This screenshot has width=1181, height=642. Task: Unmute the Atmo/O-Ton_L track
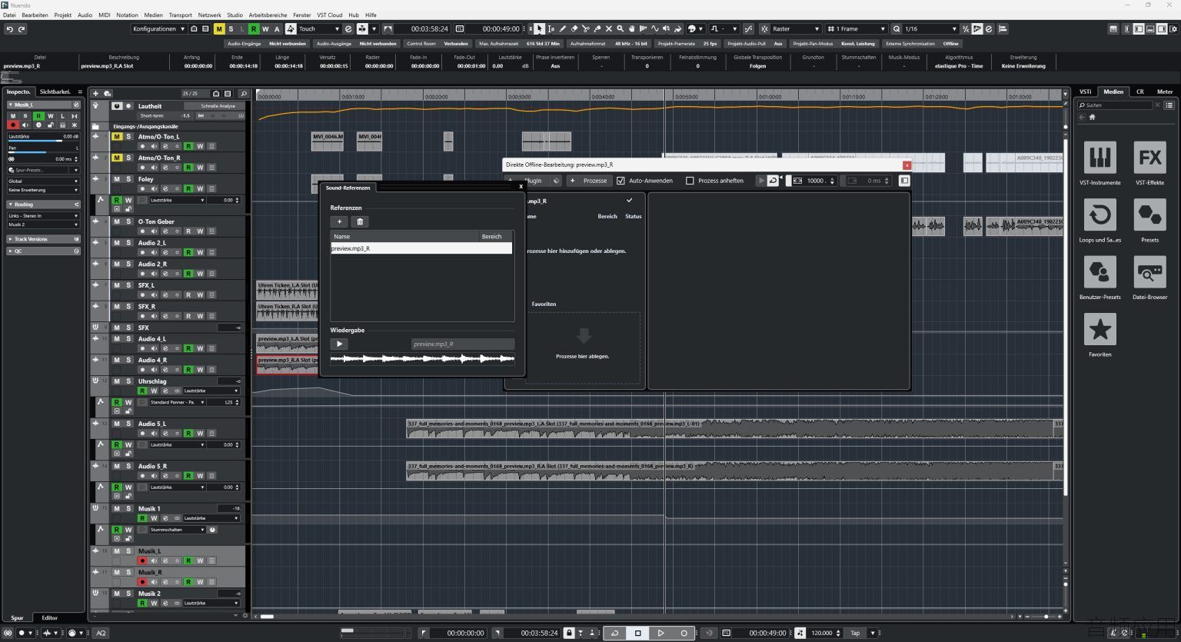pyautogui.click(x=117, y=136)
